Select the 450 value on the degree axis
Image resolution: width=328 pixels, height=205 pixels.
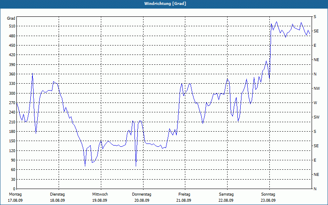[x=12, y=46]
